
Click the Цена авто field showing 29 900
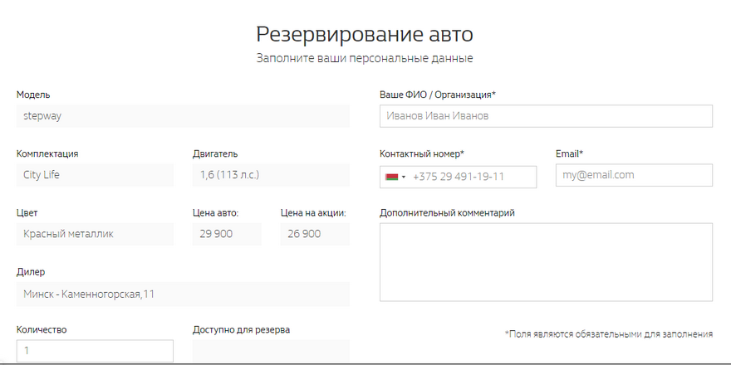pyautogui.click(x=227, y=234)
